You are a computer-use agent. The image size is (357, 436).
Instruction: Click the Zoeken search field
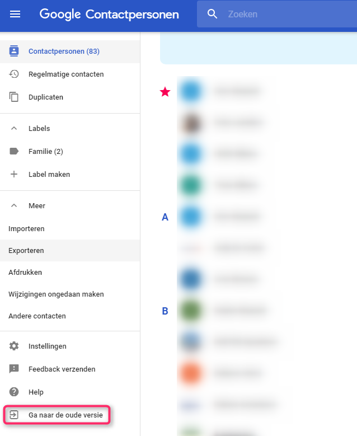coord(280,14)
